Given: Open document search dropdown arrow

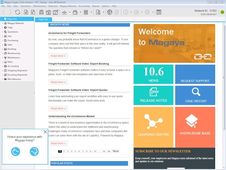Looking at the screenshot, I should click(103, 12).
